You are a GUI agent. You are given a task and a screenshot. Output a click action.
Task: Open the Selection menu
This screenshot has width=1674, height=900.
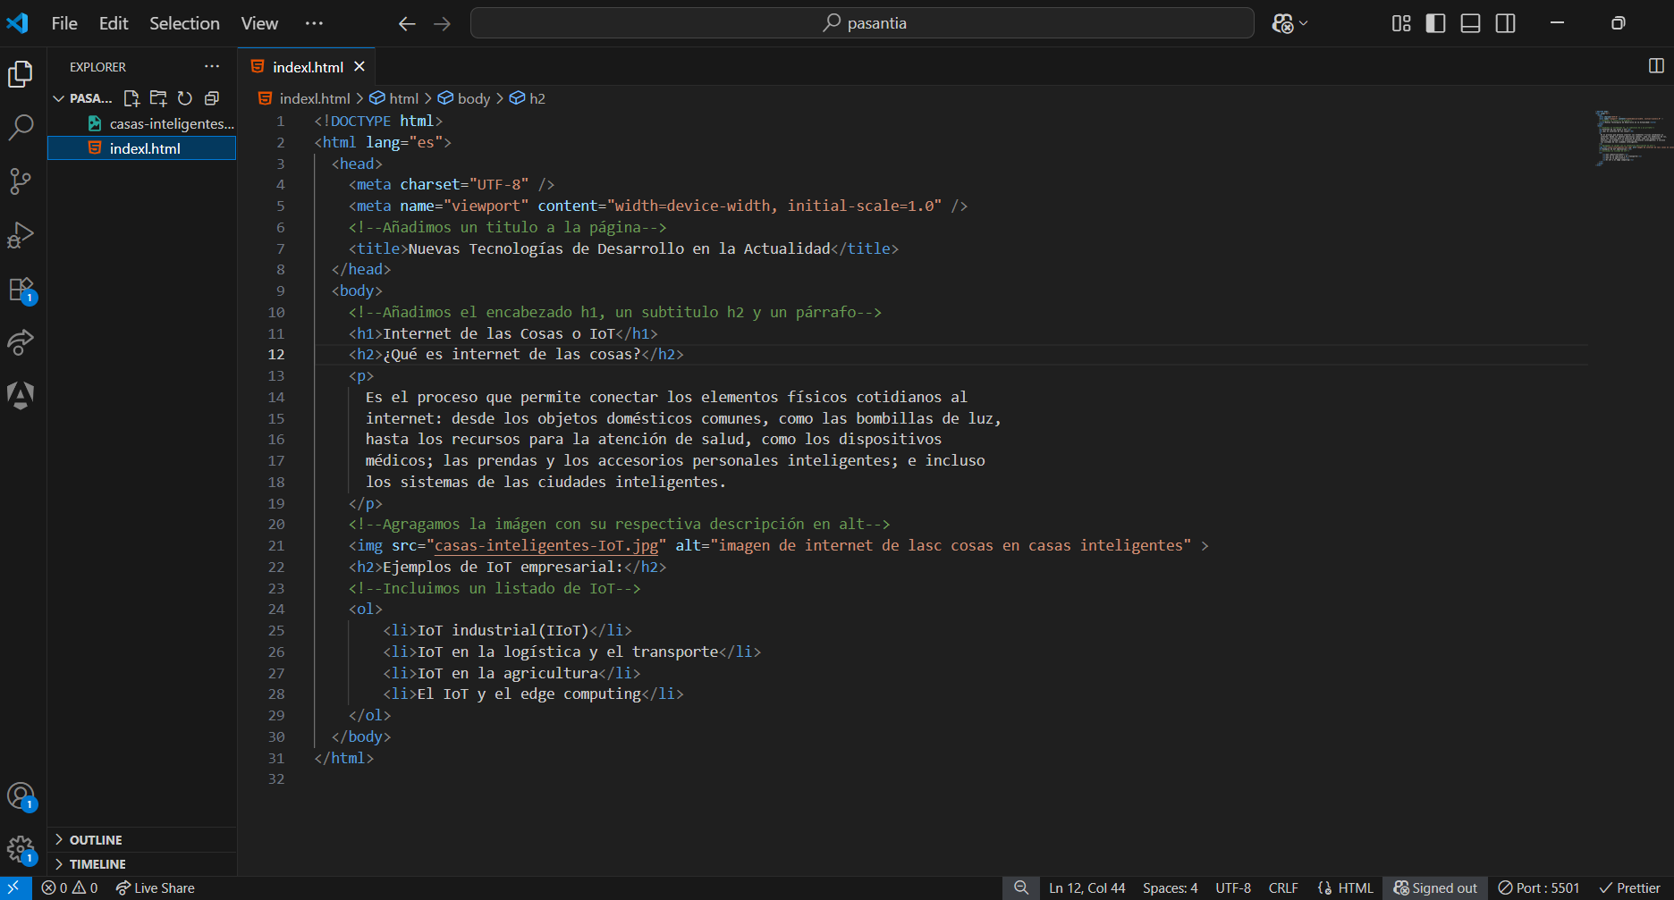[184, 23]
